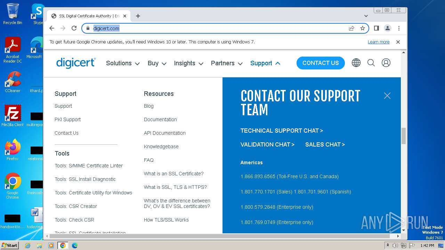This screenshot has height=250, width=445.
Task: Open Tools: S/MIME Certificate Linter
Action: pos(89,166)
